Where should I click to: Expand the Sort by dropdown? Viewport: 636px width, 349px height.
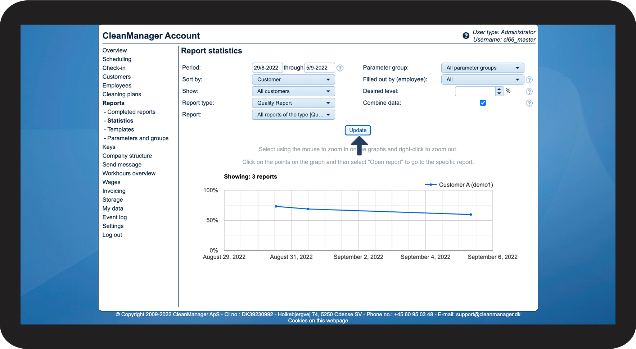pos(293,79)
